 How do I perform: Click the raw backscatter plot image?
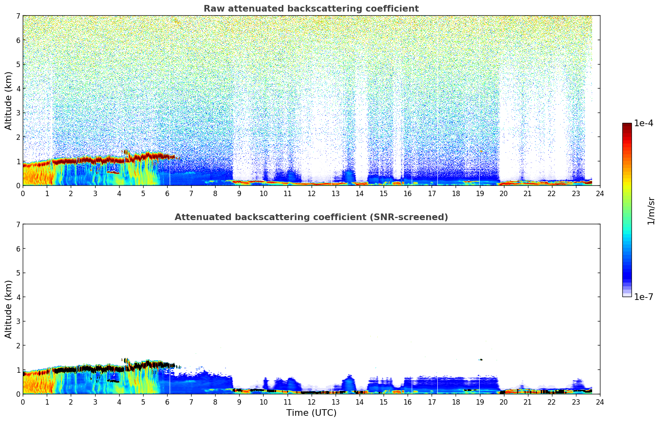pos(311,101)
